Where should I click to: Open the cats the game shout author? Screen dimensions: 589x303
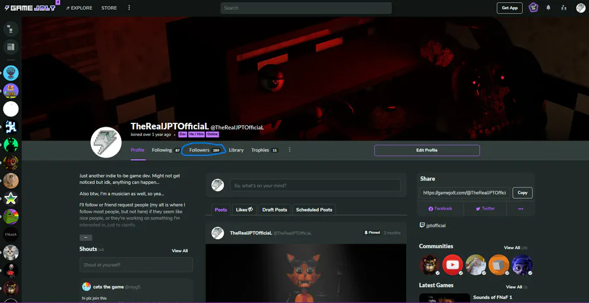pos(108,287)
